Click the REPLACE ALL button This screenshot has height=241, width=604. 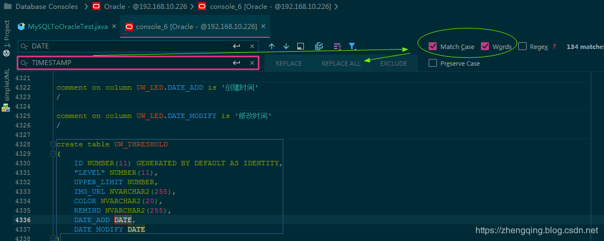click(341, 63)
